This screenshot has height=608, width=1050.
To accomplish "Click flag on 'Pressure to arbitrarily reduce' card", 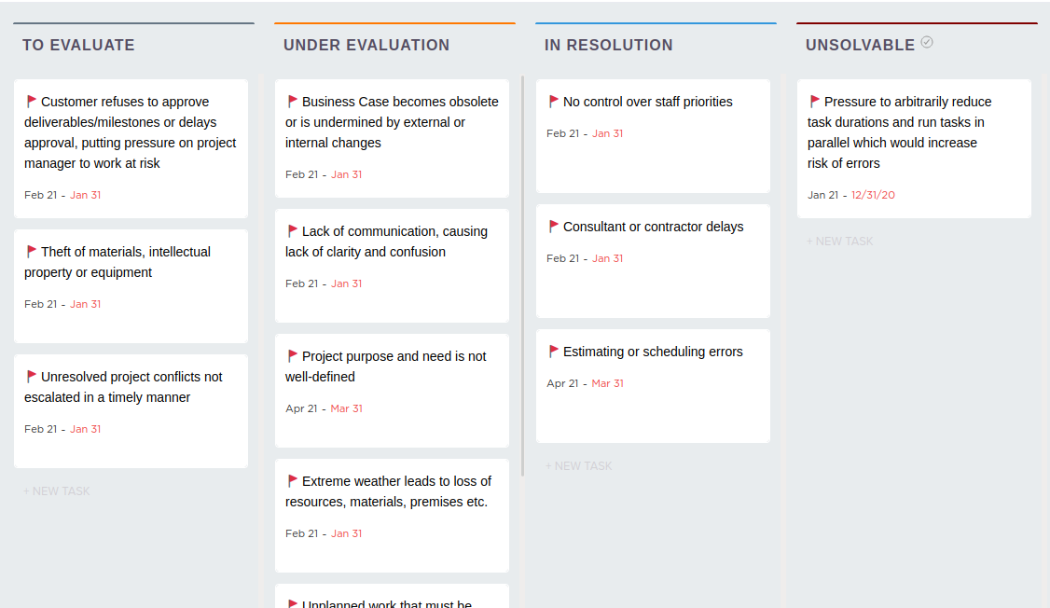I will point(815,102).
